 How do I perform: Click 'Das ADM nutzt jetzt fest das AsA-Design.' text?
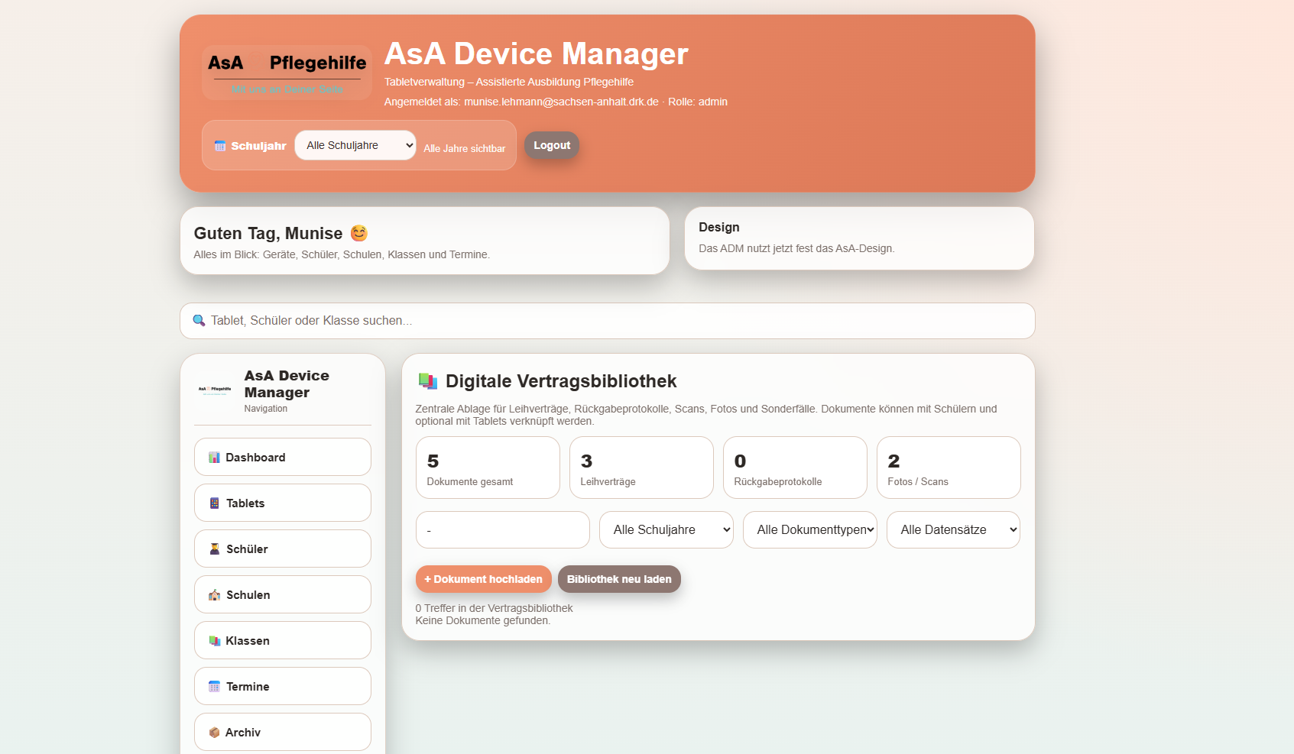coord(796,248)
